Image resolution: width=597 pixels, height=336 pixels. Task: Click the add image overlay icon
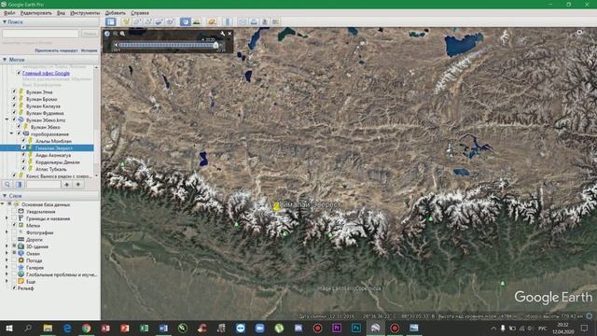pyautogui.click(x=160, y=21)
